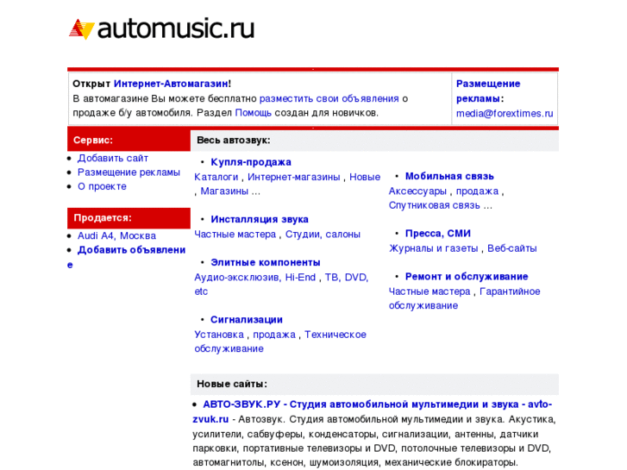Open the Частные мастера link under Инсталляция звука
The width and height of the screenshot is (627, 470).
click(x=235, y=234)
